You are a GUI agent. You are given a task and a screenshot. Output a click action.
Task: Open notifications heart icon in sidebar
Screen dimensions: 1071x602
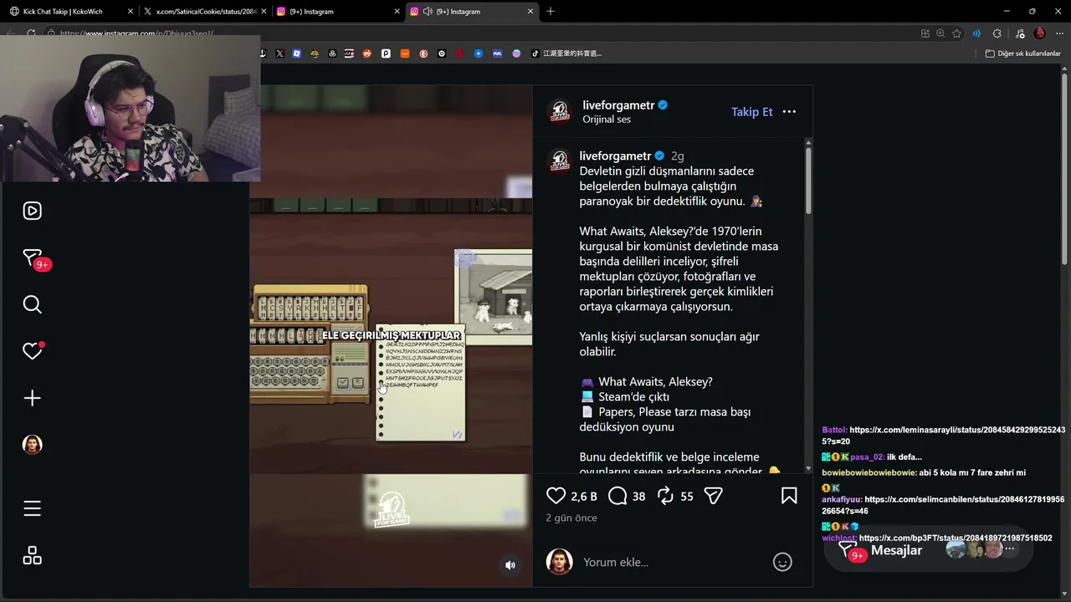point(32,351)
